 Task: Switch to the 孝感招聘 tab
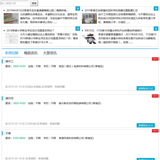point(12,53)
